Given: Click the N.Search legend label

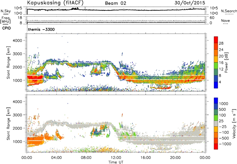Looking at the screenshot, I should point(229,11).
